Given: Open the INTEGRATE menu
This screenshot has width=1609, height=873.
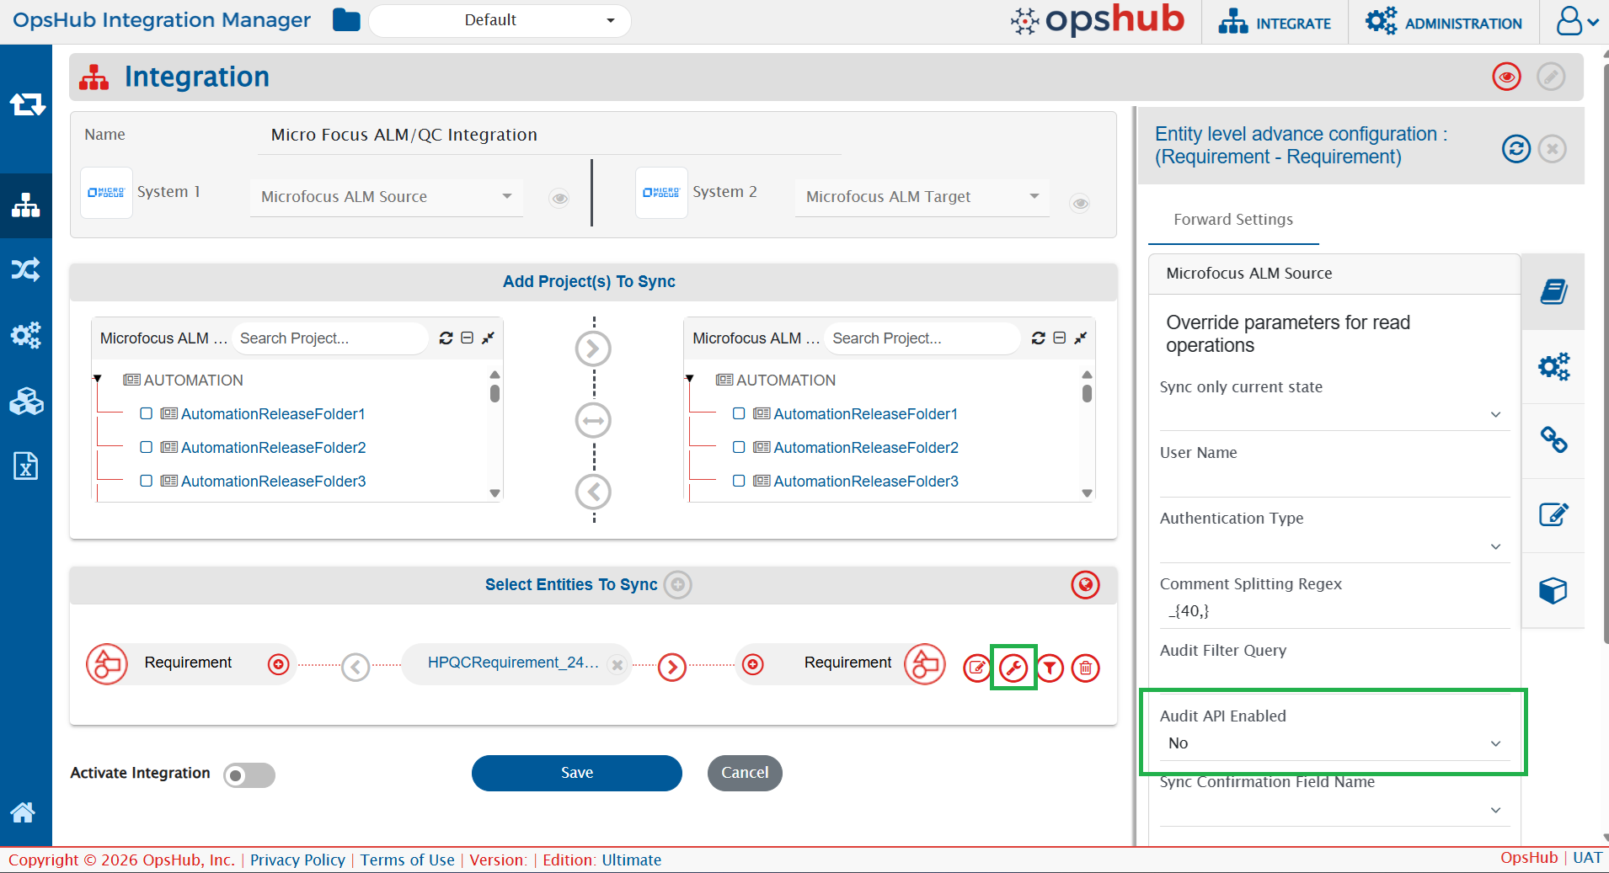Looking at the screenshot, I should [x=1275, y=23].
